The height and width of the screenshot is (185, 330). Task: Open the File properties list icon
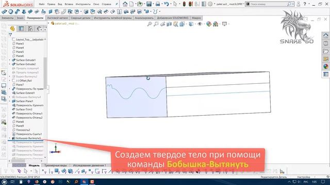pos(204,4)
